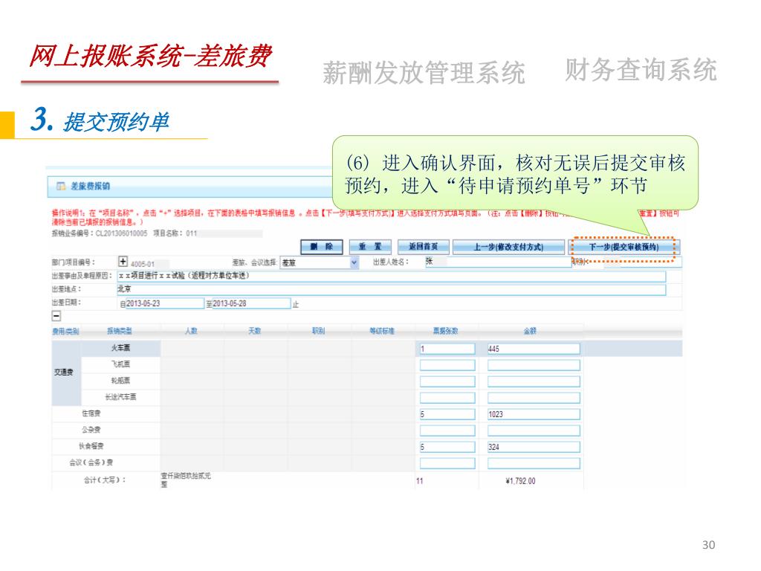Submit with 下一步(提交审核预约) button

[x=624, y=247]
